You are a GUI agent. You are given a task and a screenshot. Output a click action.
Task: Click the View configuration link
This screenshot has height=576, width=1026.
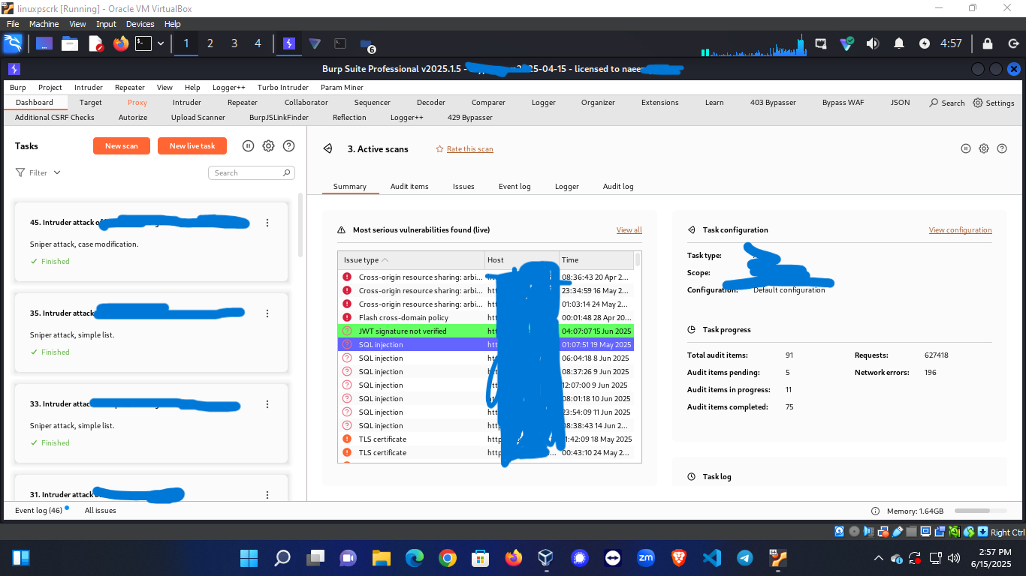tap(960, 229)
